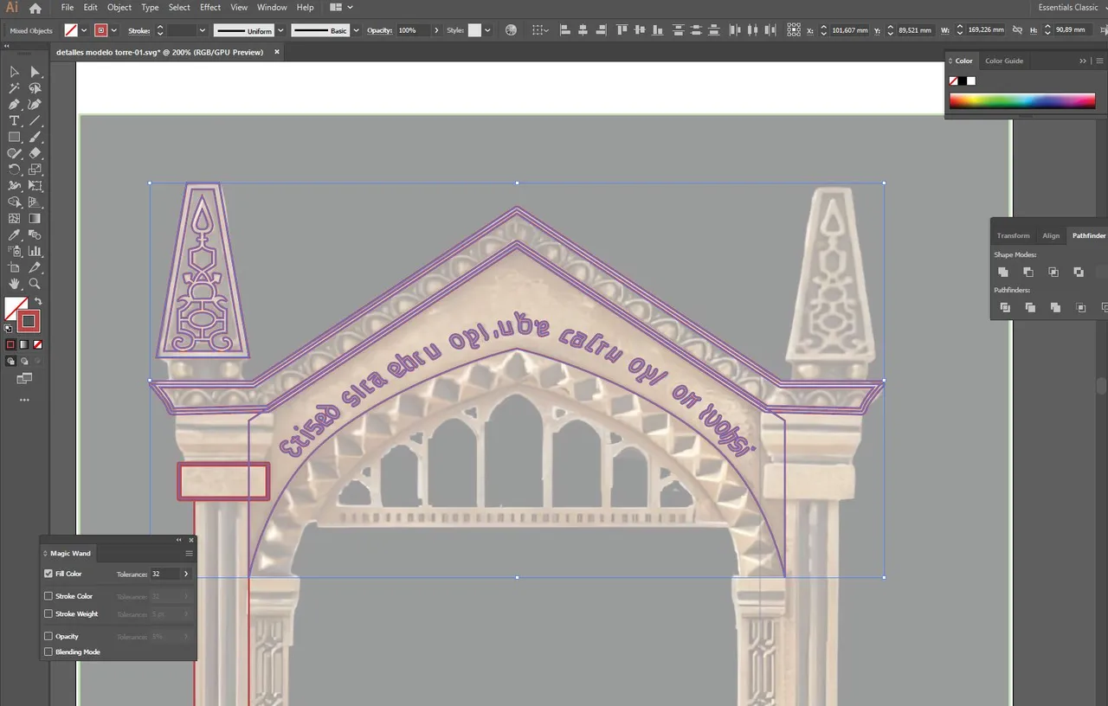This screenshot has width=1108, height=706.
Task: Open the Basic brush definition dropdown
Action: pyautogui.click(x=356, y=30)
